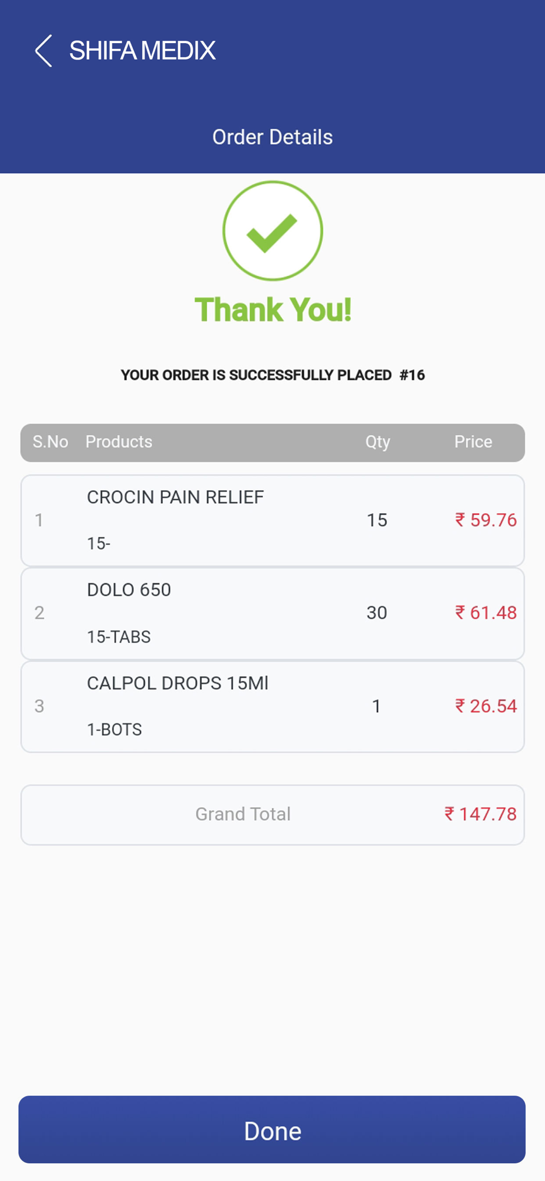Tap the ₹ 59.76 price
Image resolution: width=545 pixels, height=1181 pixels.
485,520
